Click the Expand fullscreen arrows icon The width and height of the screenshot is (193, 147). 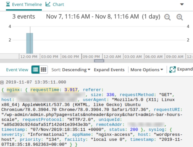point(173,69)
